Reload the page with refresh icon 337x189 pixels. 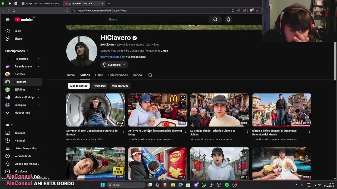pos(14,10)
